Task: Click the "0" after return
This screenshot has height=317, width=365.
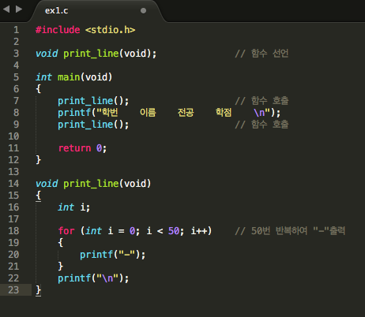Action: point(99,148)
